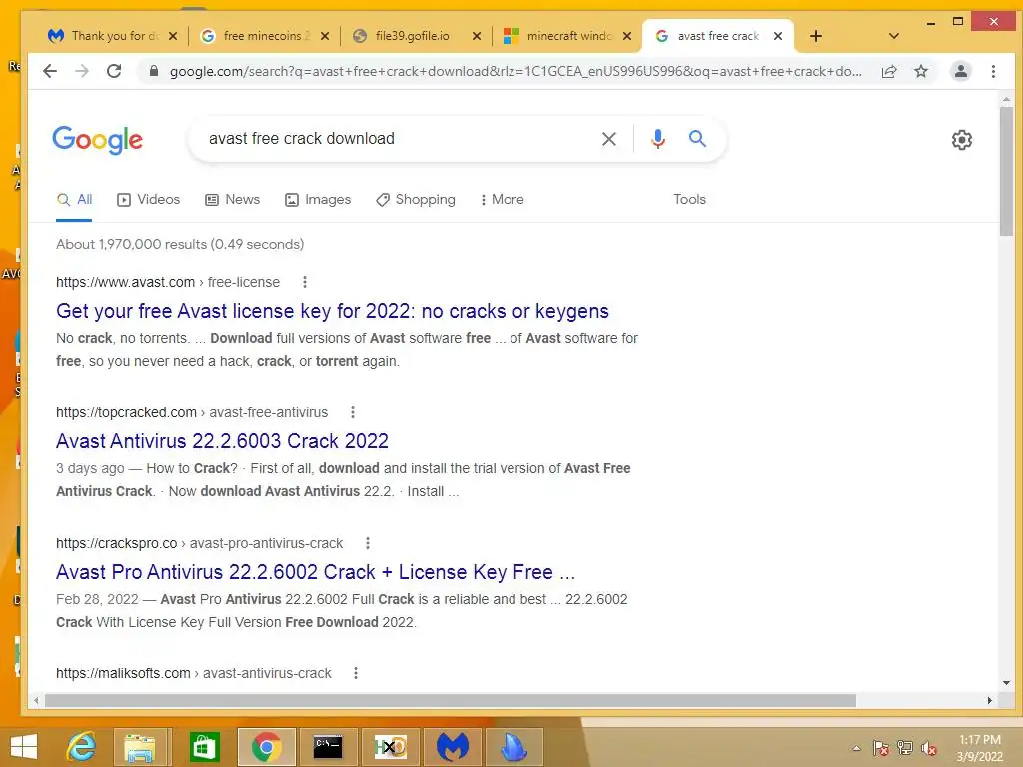This screenshot has width=1023, height=767.
Task: Select the News search filter
Action: click(x=232, y=199)
